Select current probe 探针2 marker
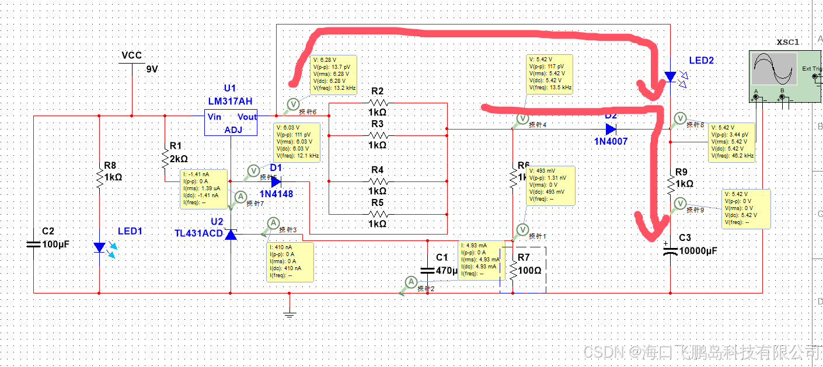This screenshot has height=367, width=823. click(x=411, y=282)
